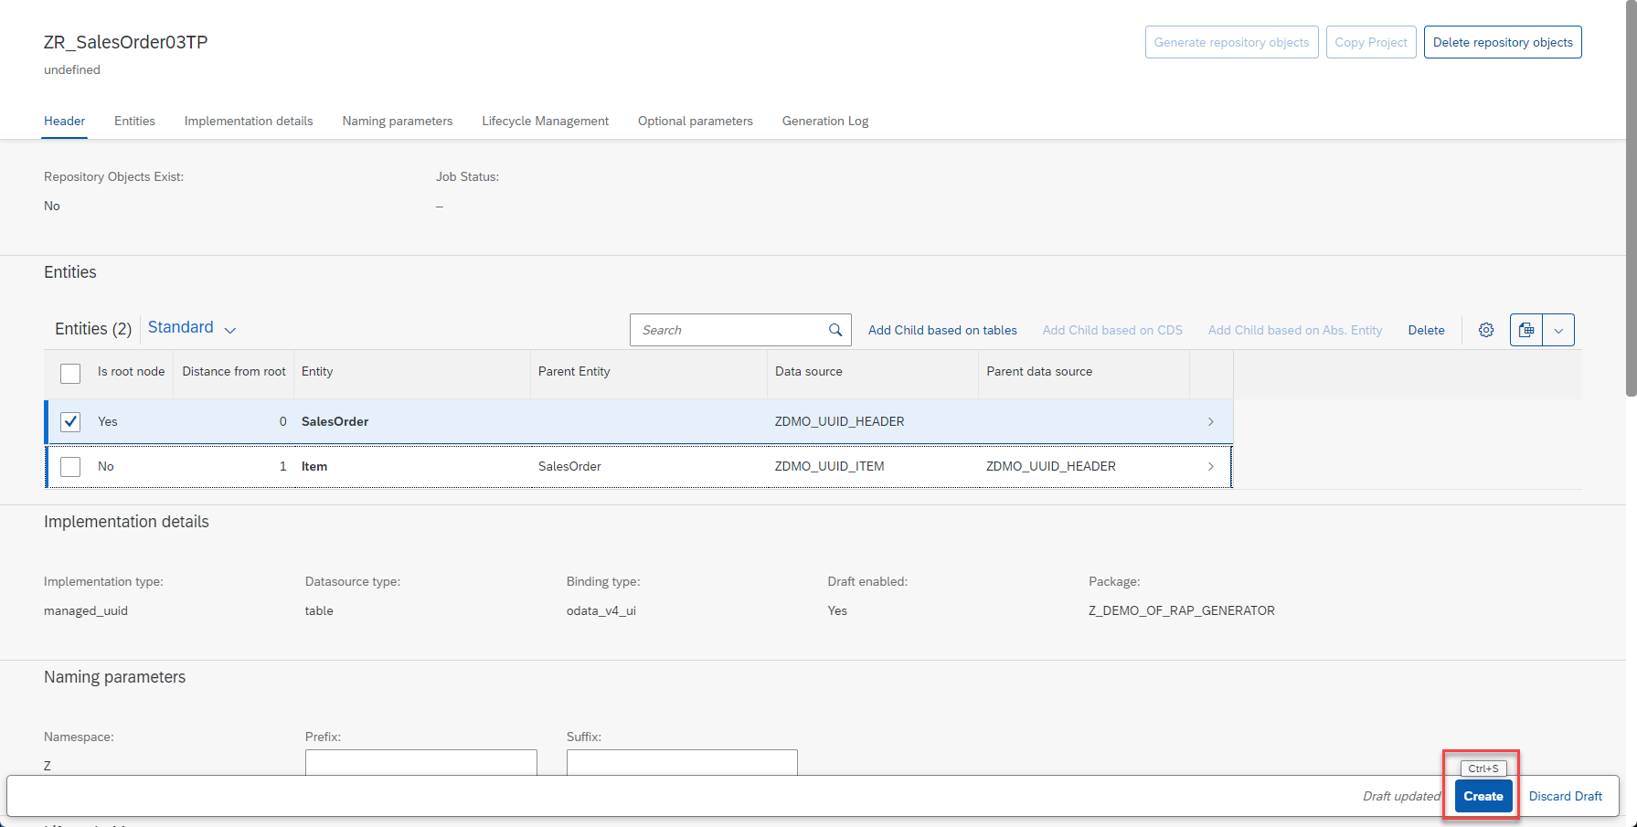
Task: Open the Implementation details tab
Action: tap(249, 121)
